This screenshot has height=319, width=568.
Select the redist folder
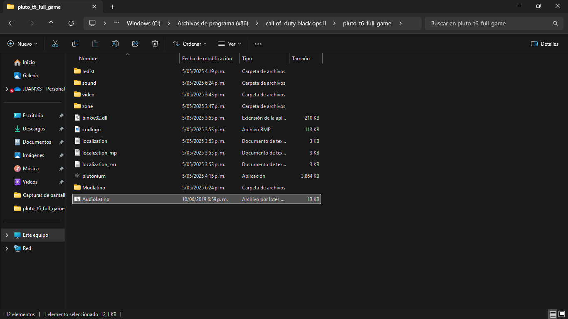(x=197, y=71)
